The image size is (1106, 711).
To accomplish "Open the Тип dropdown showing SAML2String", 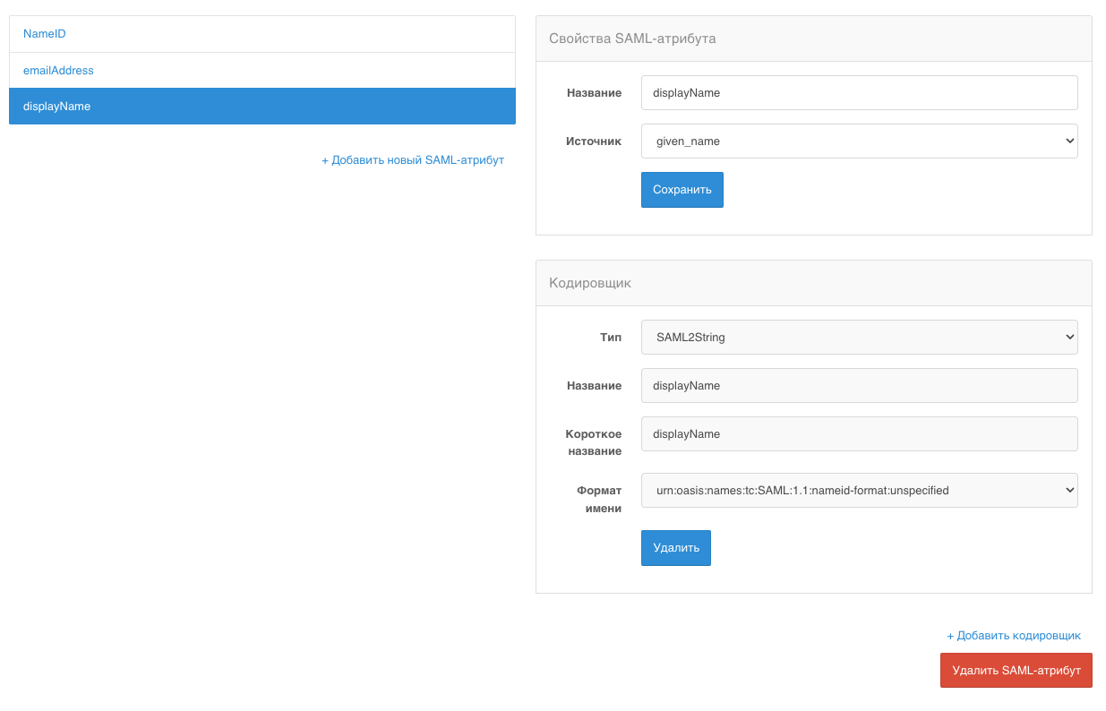I will point(860,337).
